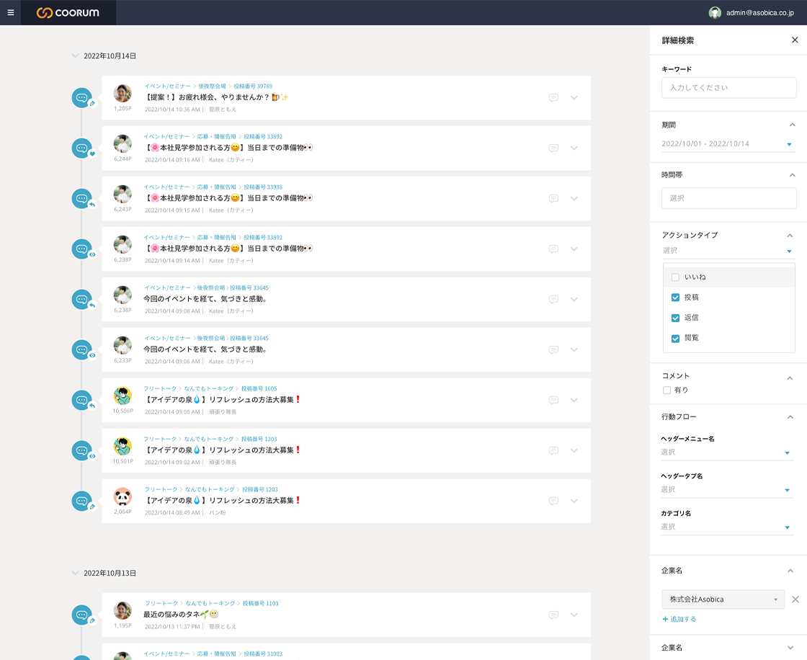Click the COORUM logo
This screenshot has width=807, height=660.
click(68, 12)
